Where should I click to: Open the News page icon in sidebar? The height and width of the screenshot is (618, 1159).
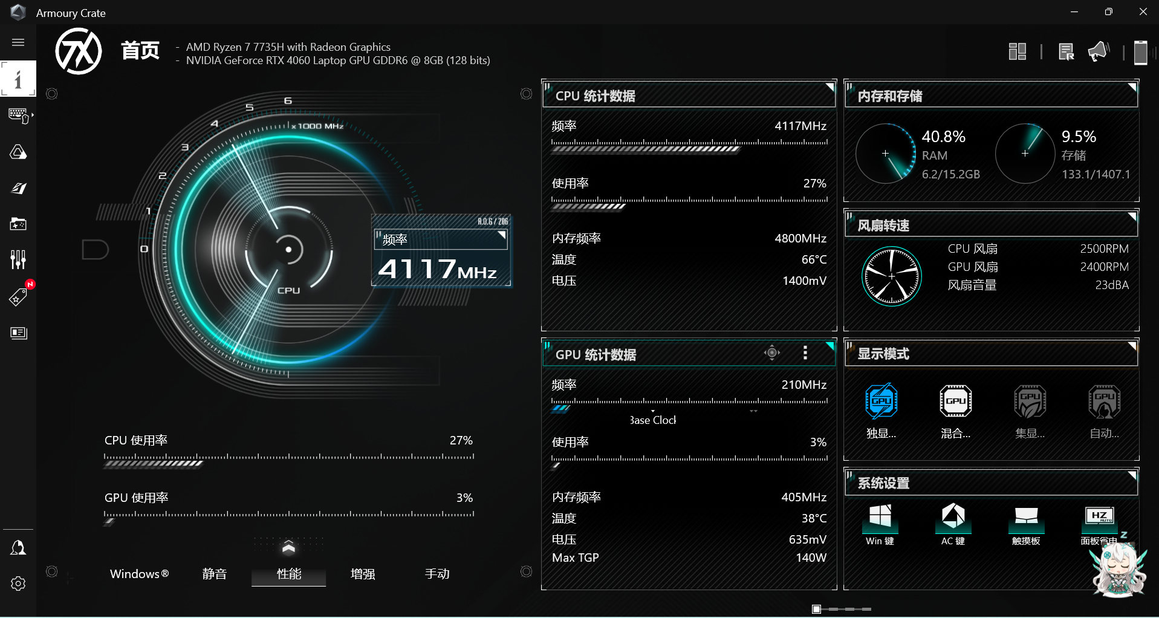(19, 333)
